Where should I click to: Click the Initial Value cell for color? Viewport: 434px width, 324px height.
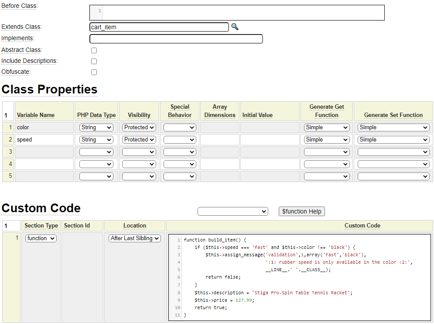(x=270, y=128)
